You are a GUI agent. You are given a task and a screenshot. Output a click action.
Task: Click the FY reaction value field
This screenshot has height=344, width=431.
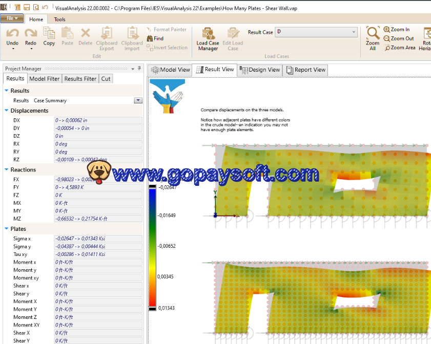coord(98,187)
